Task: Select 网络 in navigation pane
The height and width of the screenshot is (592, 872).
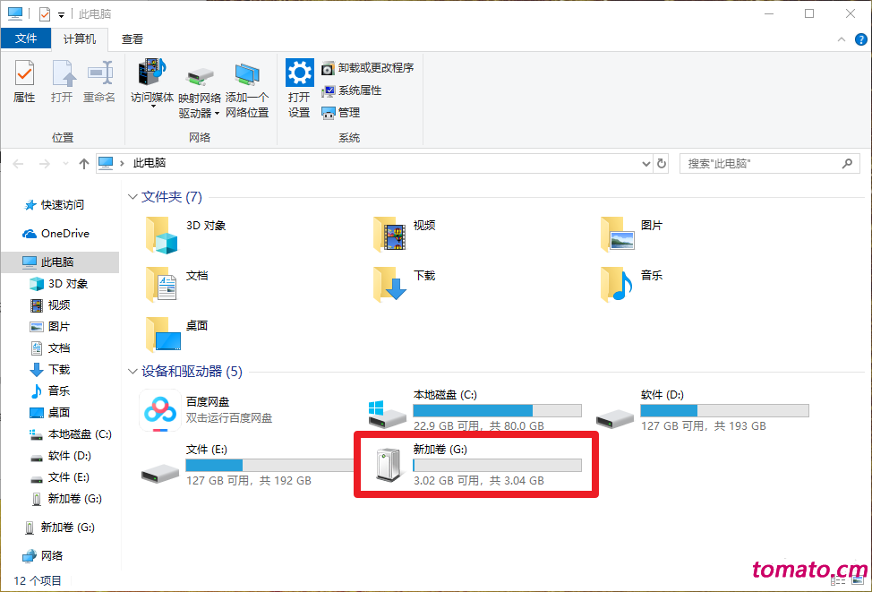Action: [x=43, y=556]
